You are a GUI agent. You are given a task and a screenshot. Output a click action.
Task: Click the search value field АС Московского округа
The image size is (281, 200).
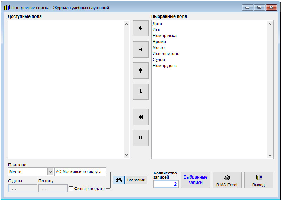pos(80,172)
